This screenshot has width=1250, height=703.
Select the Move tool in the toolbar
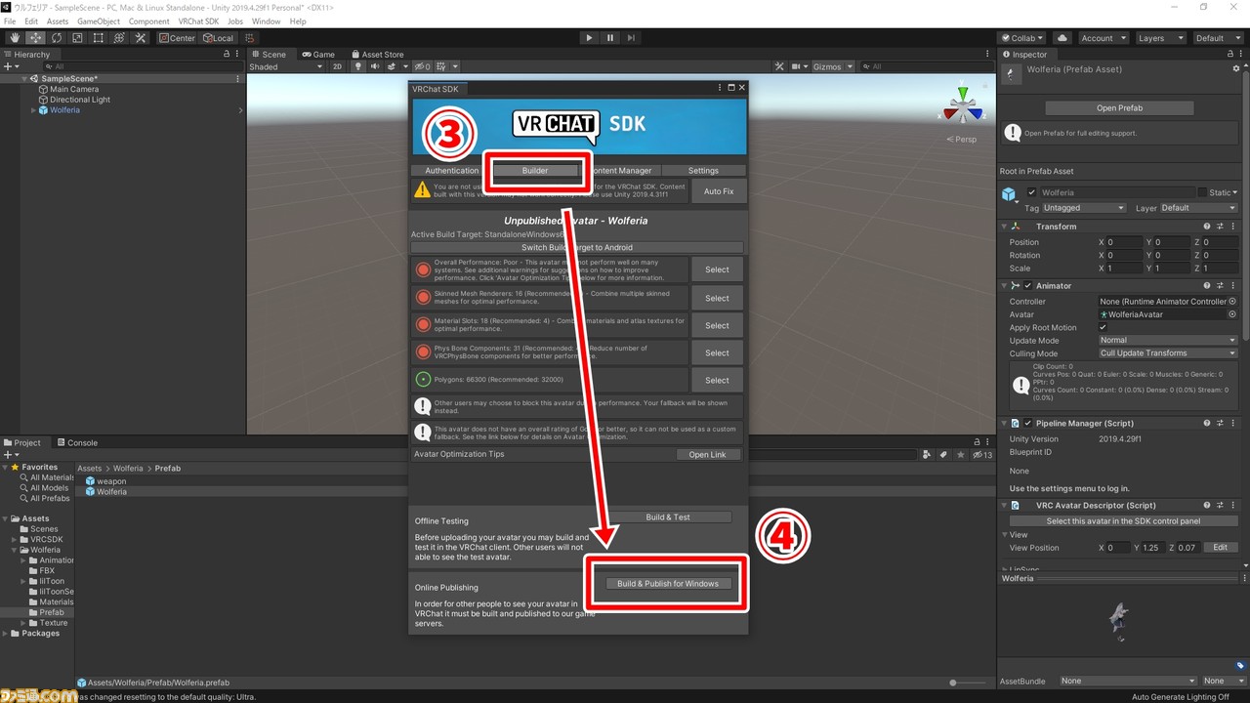pyautogui.click(x=35, y=38)
